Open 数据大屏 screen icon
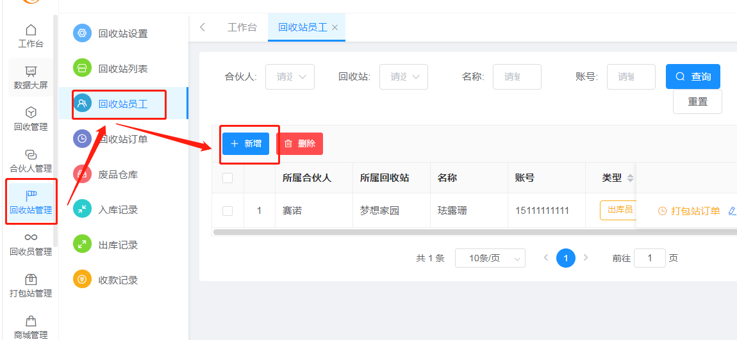Image resolution: width=737 pixels, height=340 pixels. click(x=31, y=71)
